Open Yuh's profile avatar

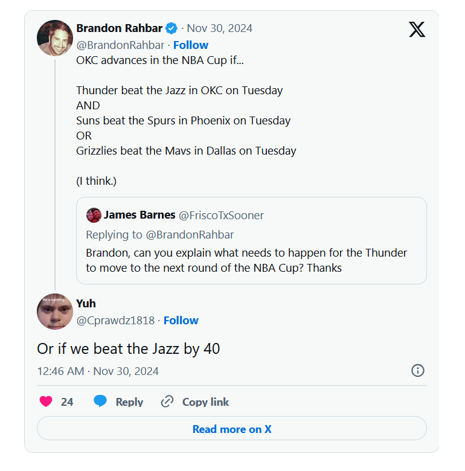(55, 312)
